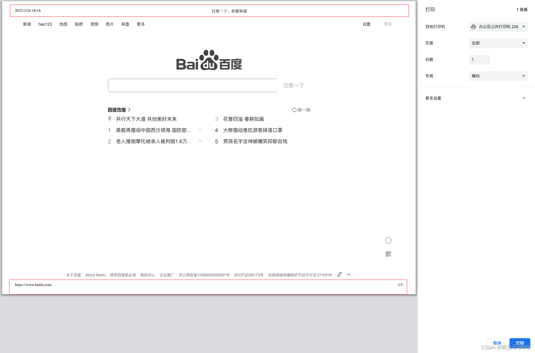This screenshot has height=353, width=535.
Task: Click the Baidu paw logo
Action: pyautogui.click(x=209, y=60)
